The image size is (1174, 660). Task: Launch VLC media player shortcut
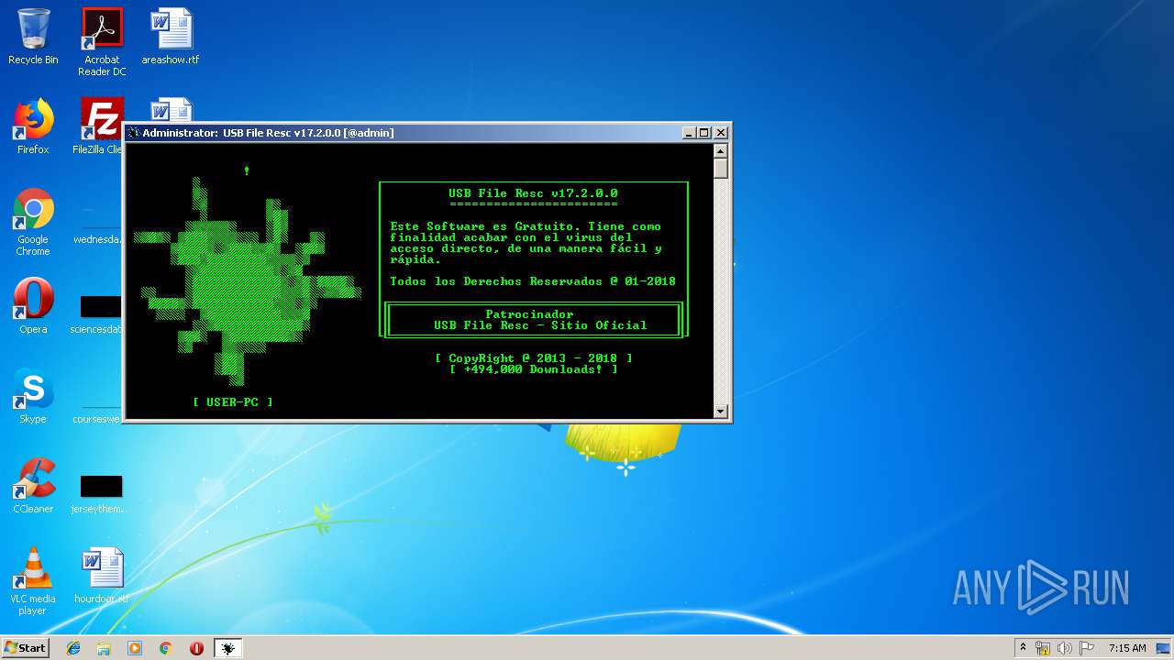click(33, 582)
